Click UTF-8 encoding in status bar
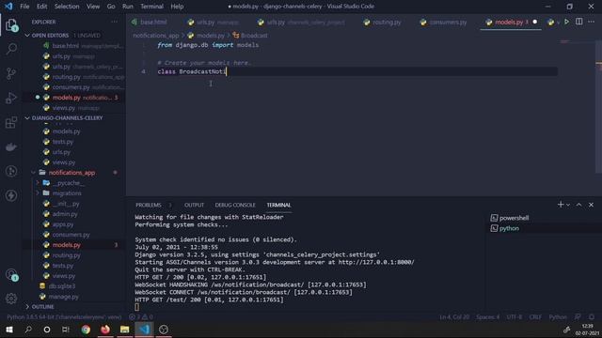The height and width of the screenshot is (338, 602). tap(515, 317)
